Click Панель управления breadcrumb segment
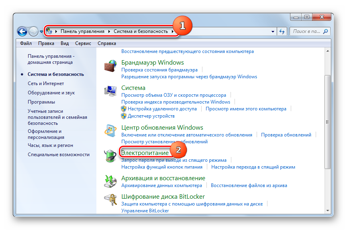The image size is (347, 230). (82, 31)
